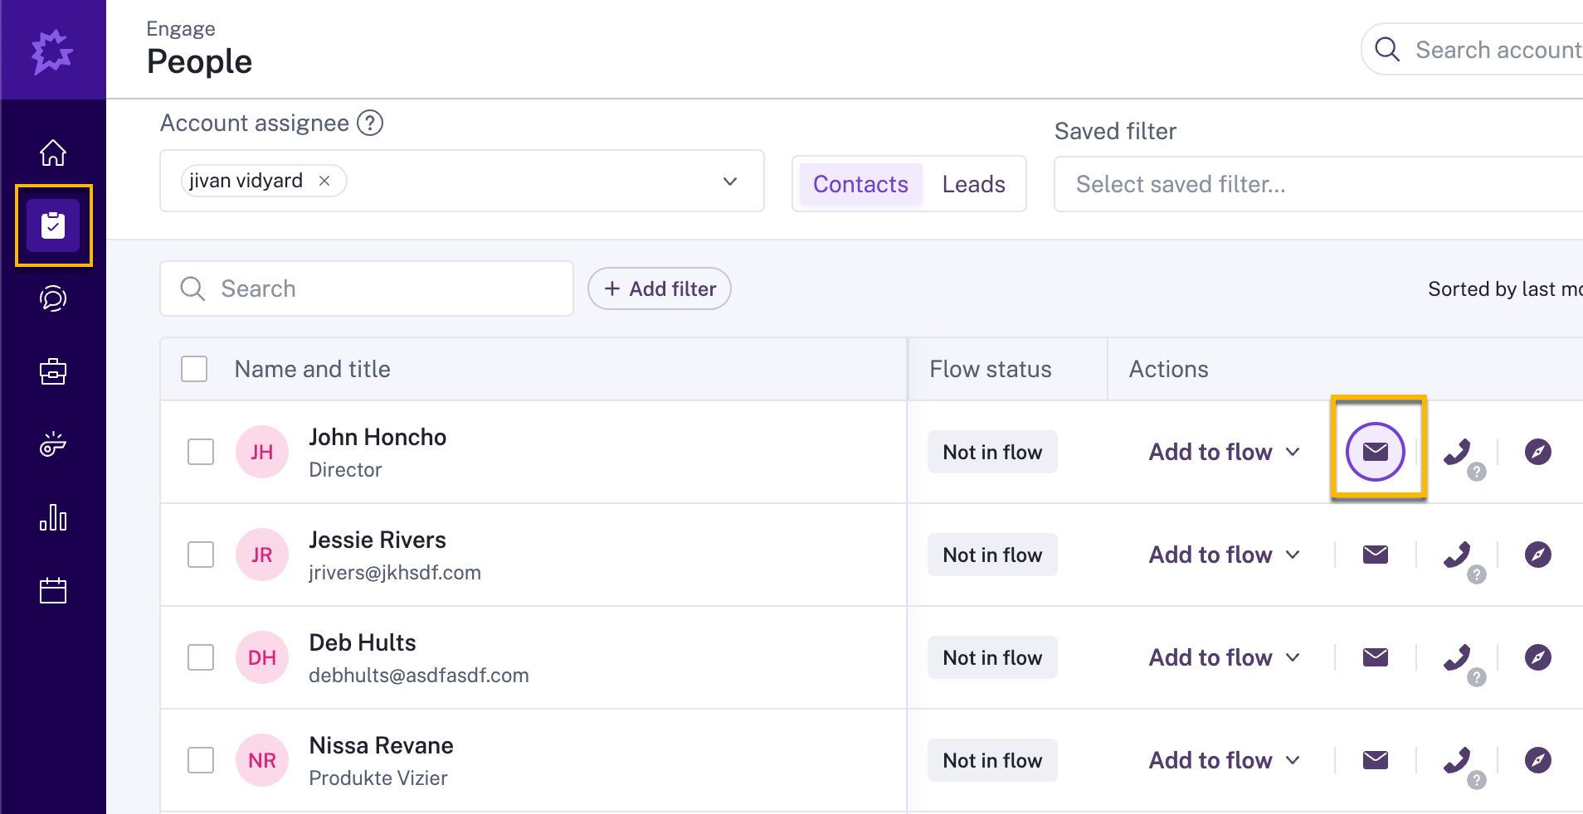
Task: Open Jessie Rivers' contact name
Action: 377,540
